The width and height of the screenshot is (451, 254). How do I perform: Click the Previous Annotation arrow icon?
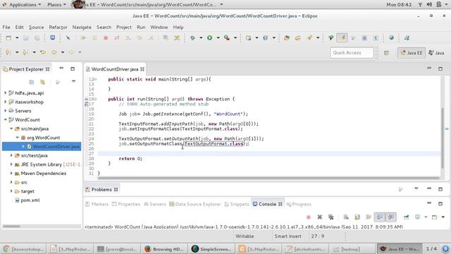(x=25, y=52)
